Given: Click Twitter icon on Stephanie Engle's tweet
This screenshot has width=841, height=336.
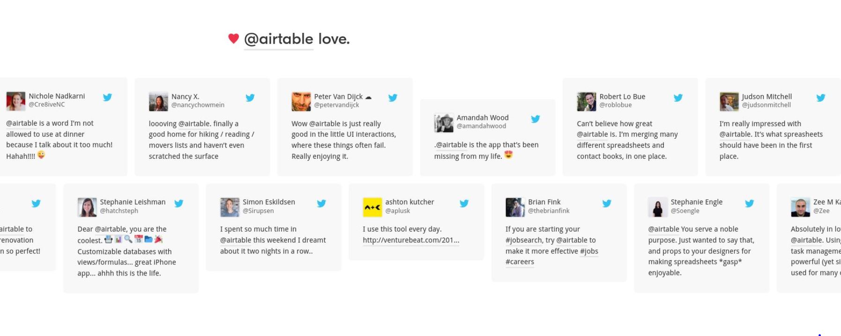Looking at the screenshot, I should pyautogui.click(x=749, y=203).
